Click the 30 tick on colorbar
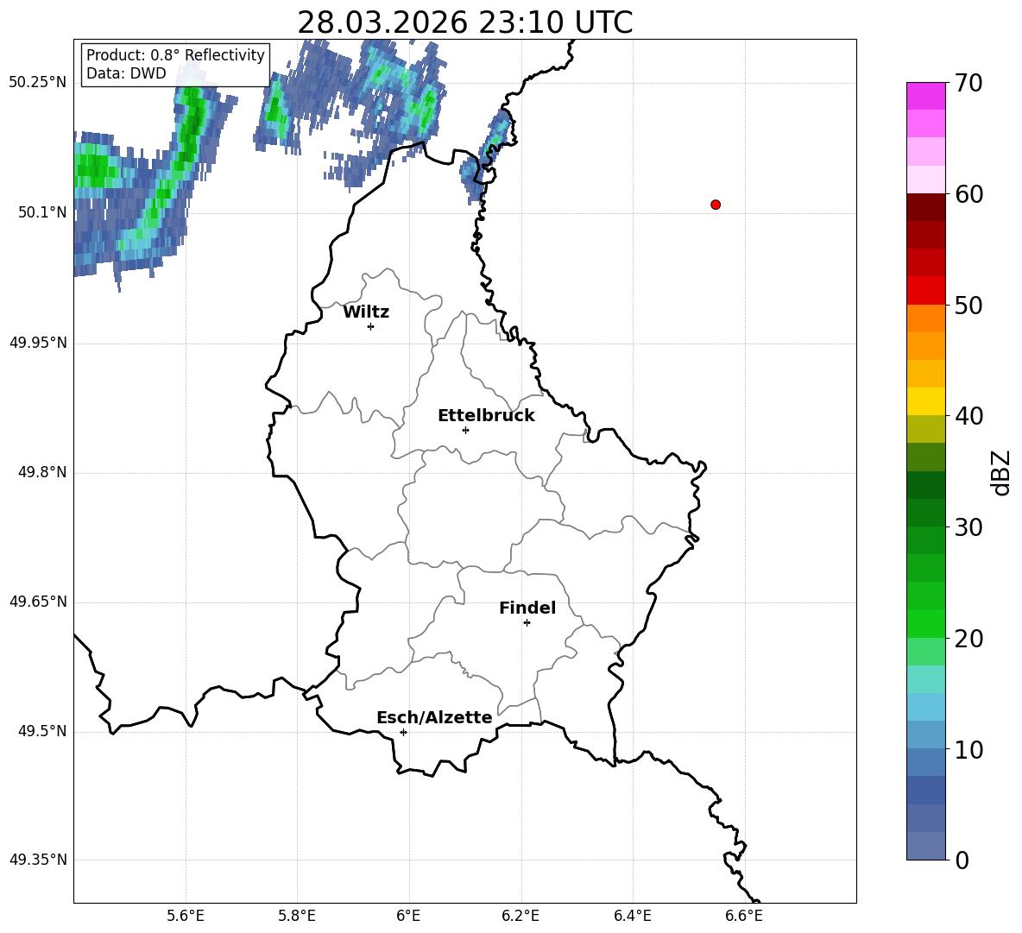 click(968, 527)
